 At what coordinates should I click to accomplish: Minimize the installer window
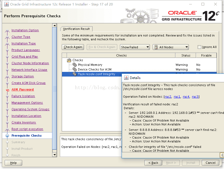click(191, 4)
